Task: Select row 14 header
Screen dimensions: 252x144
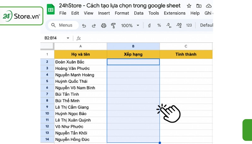Action: tap(47, 139)
